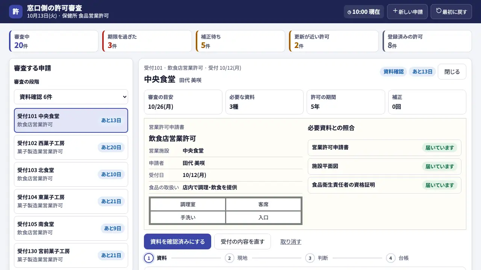Screen dimensions: 481x270
Task: Click the 入口 cell in the floor plan
Action: click(263, 217)
